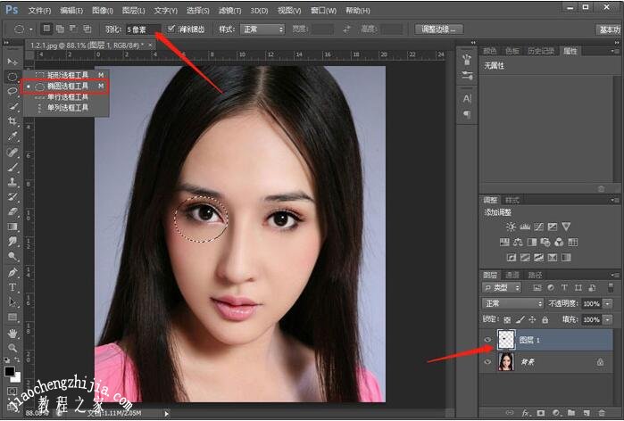Toggle the 消除锯齿 anti-alias checkbox
The image size is (624, 421).
(172, 29)
